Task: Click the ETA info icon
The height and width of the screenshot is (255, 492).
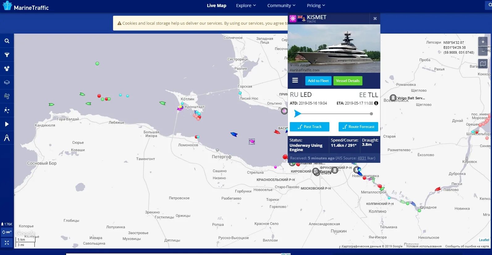Action: [x=376, y=103]
